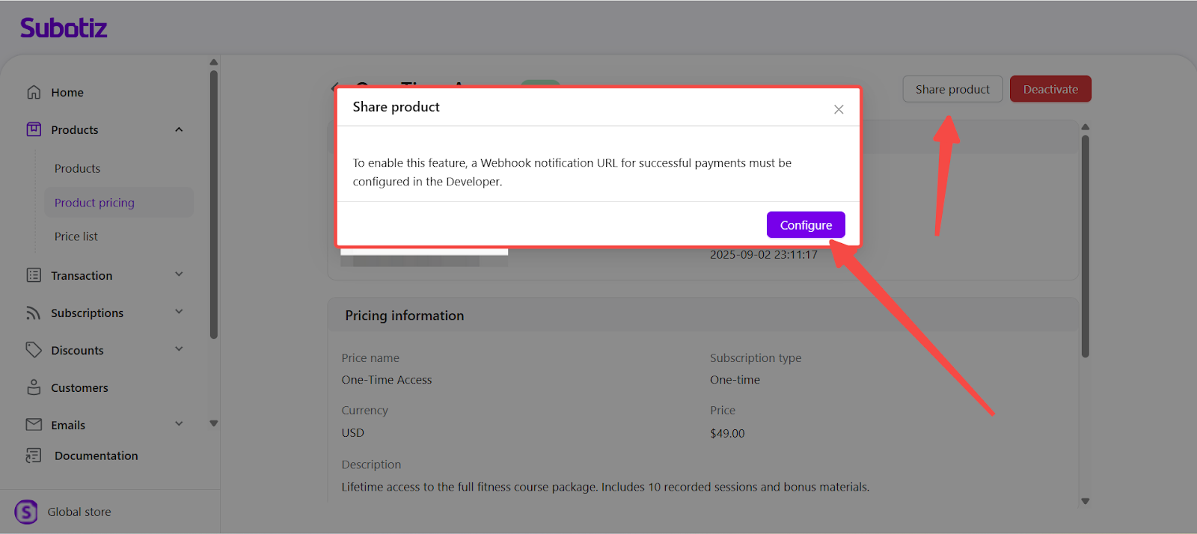Click the Emails envelope icon

[x=34, y=425]
